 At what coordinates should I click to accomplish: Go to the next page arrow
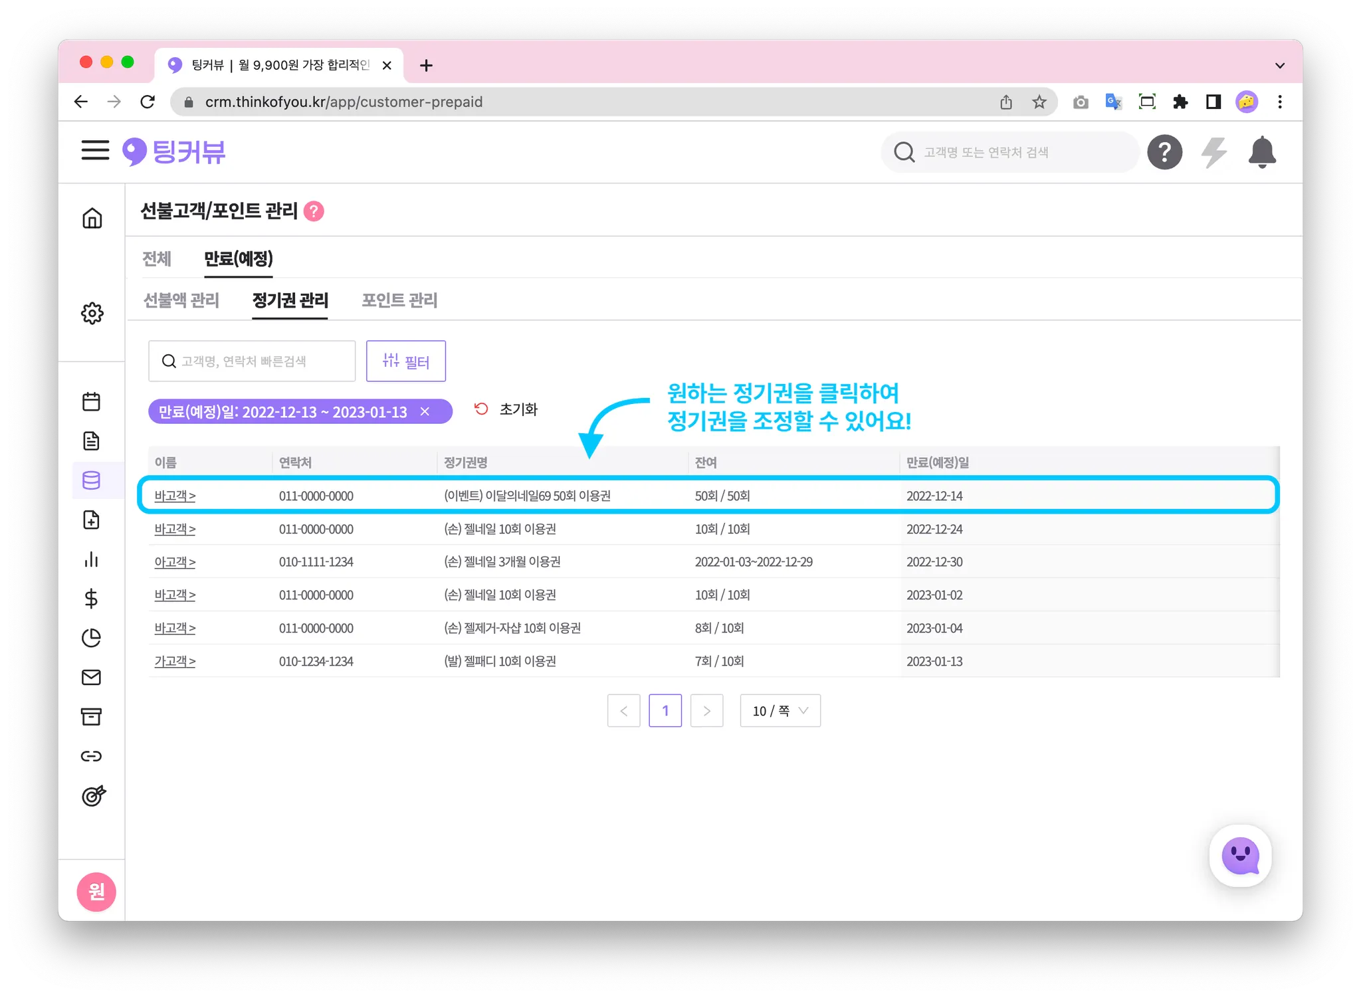[x=706, y=711]
